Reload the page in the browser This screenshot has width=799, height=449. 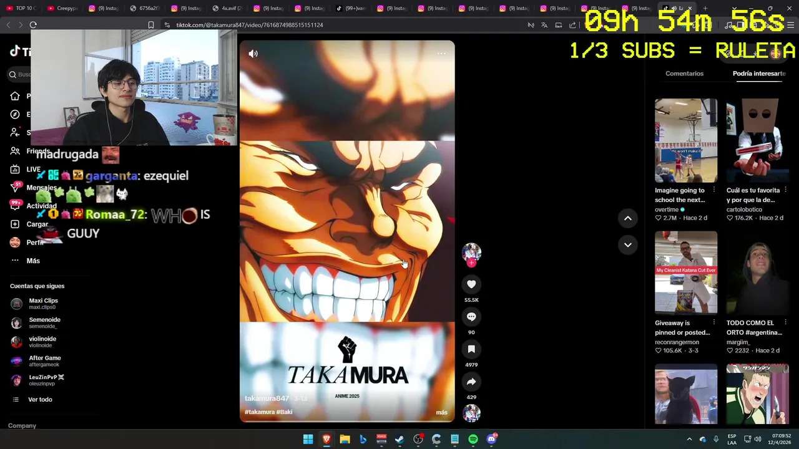click(33, 25)
